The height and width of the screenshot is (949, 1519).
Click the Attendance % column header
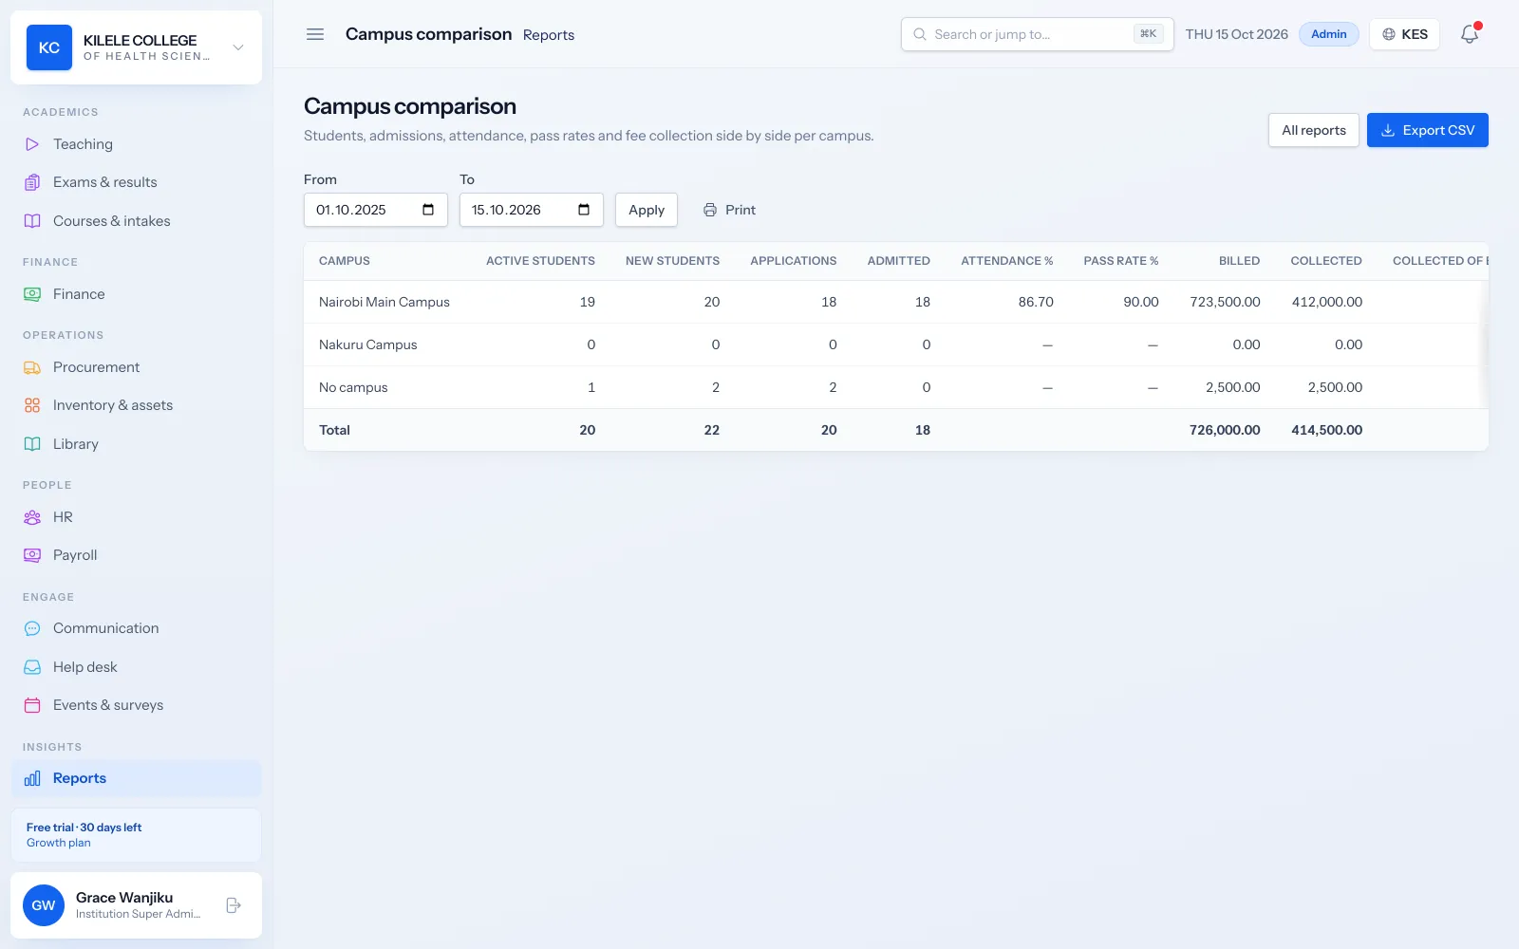[1007, 261]
